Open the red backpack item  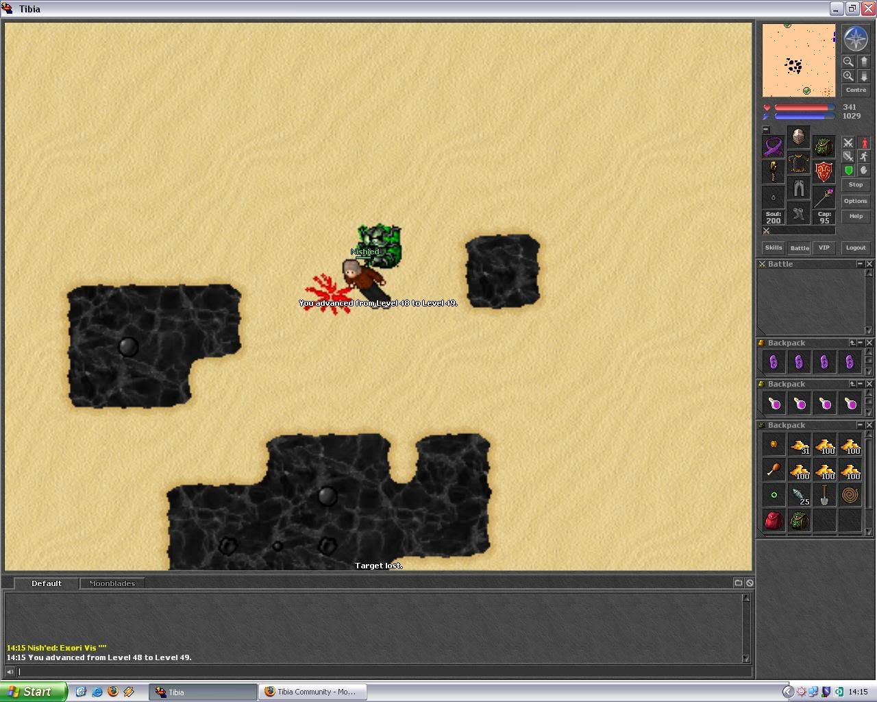[774, 520]
